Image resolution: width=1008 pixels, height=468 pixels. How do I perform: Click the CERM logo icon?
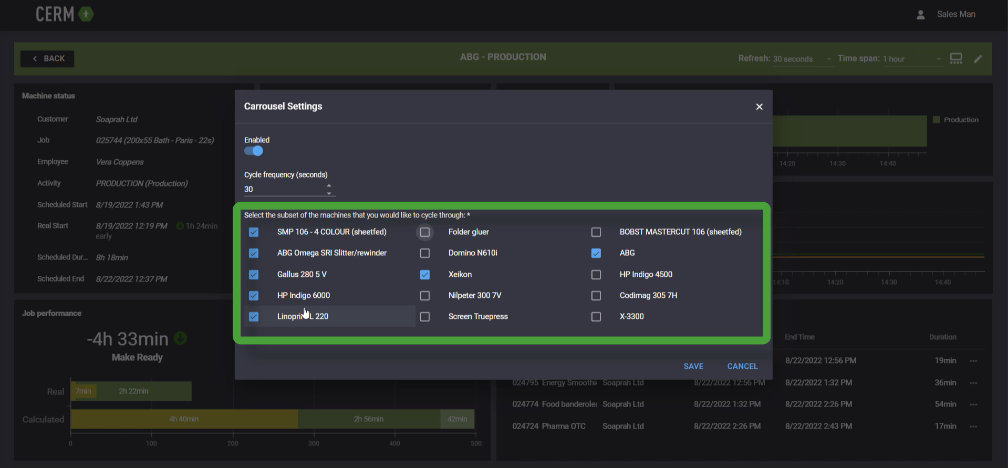pos(86,14)
